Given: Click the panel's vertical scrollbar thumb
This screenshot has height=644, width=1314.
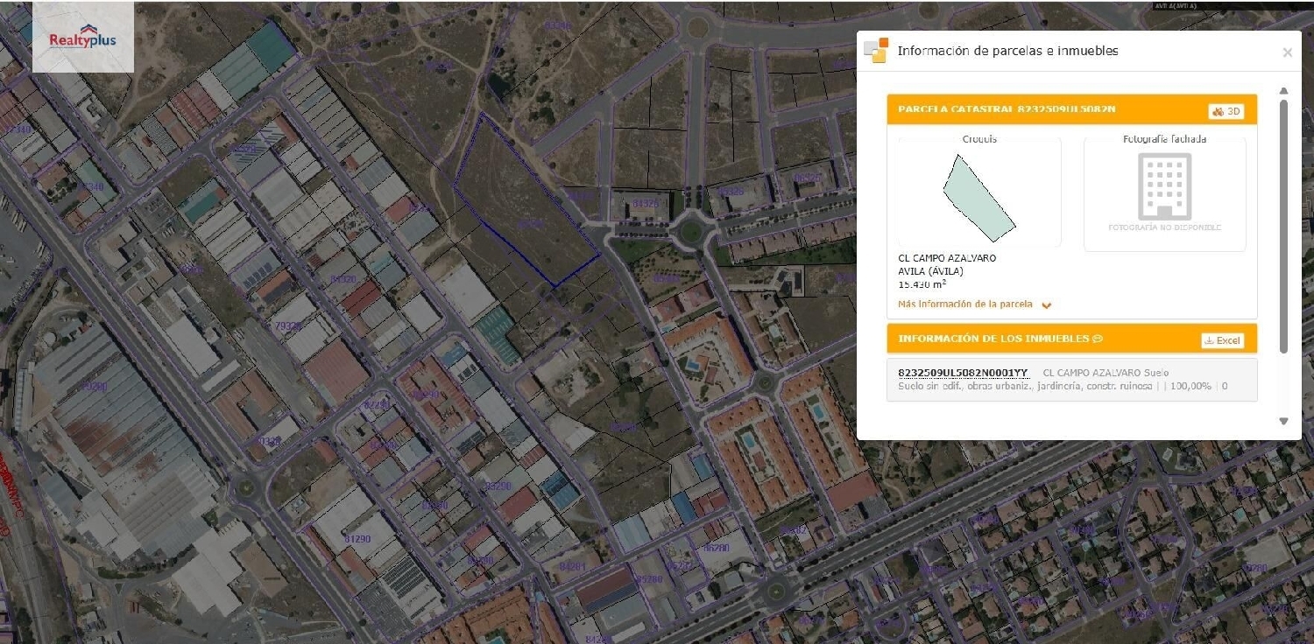Looking at the screenshot, I should click(1283, 226).
